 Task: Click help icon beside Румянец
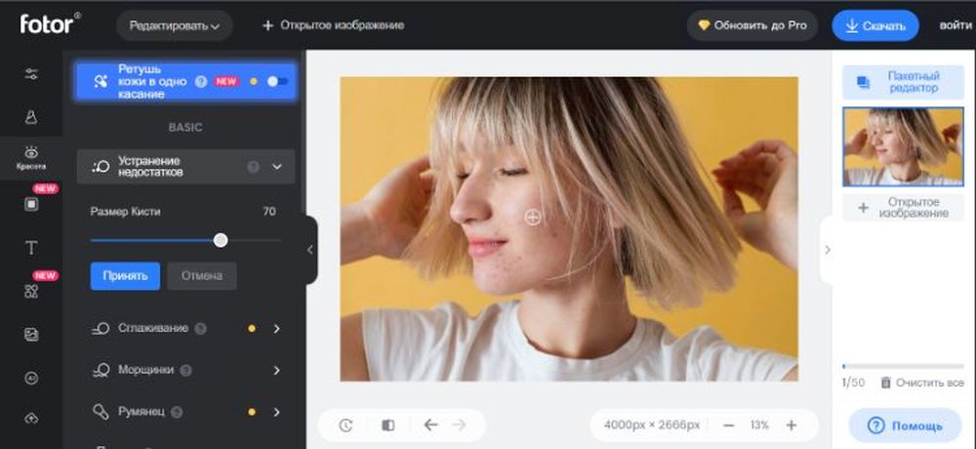tap(177, 412)
